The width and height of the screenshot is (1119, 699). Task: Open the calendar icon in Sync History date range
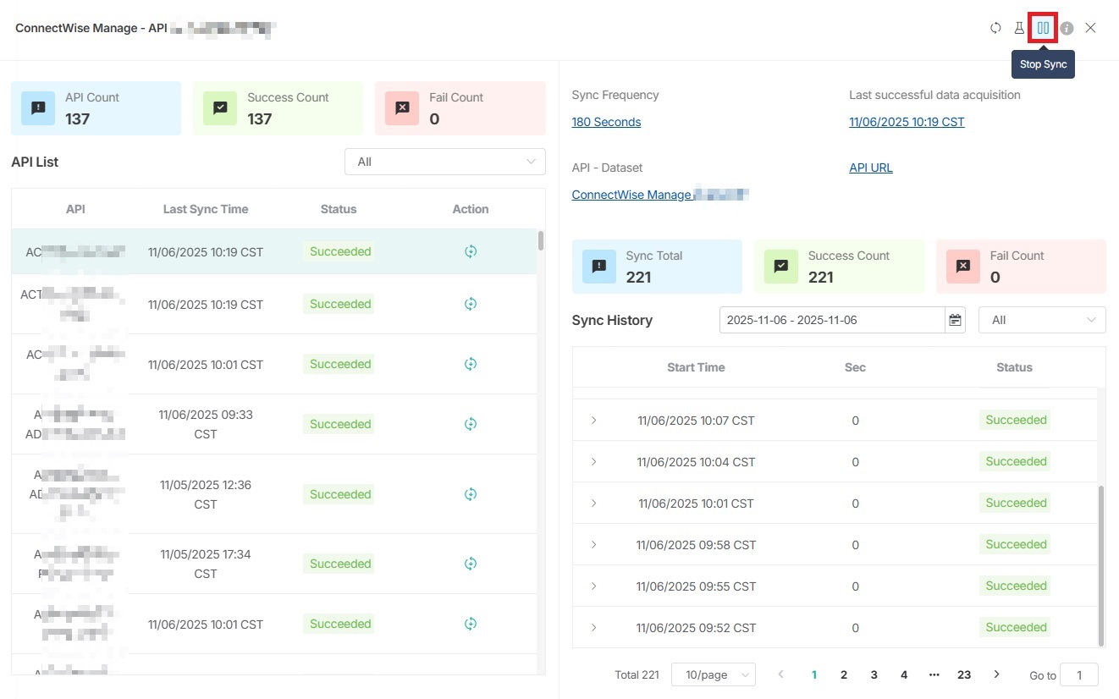(956, 320)
